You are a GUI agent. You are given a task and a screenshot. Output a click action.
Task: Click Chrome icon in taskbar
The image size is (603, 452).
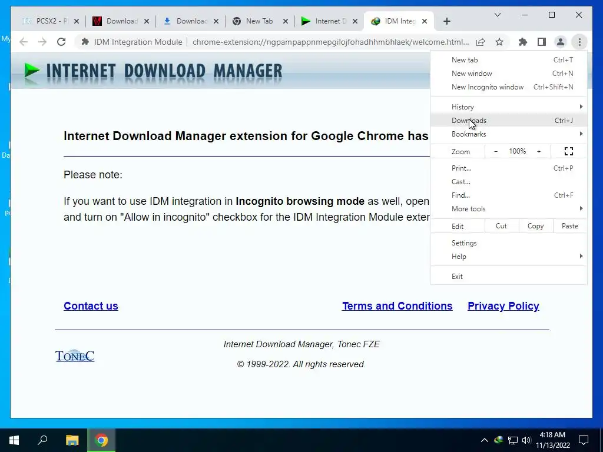101,440
